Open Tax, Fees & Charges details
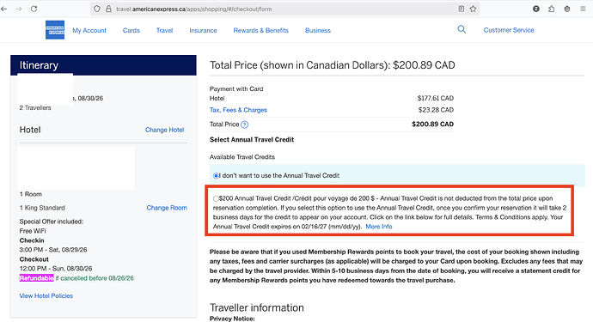This screenshot has width=593, height=322. 238,110
